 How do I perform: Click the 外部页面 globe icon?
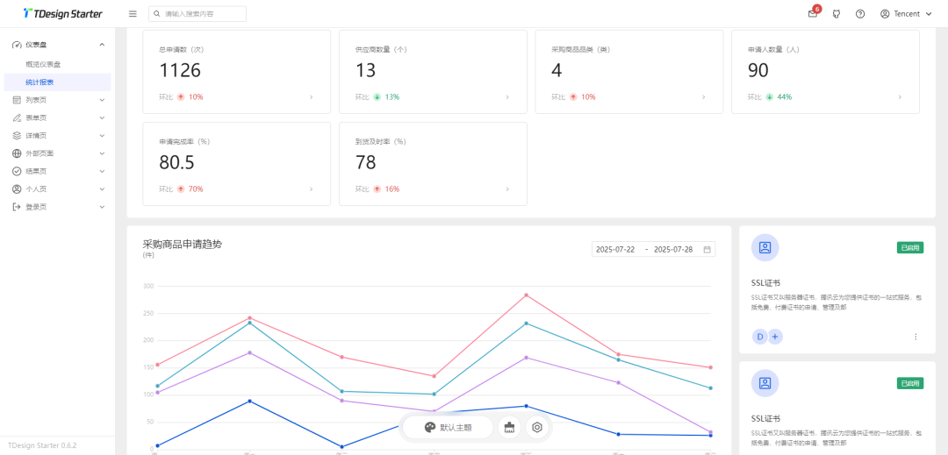coord(17,153)
